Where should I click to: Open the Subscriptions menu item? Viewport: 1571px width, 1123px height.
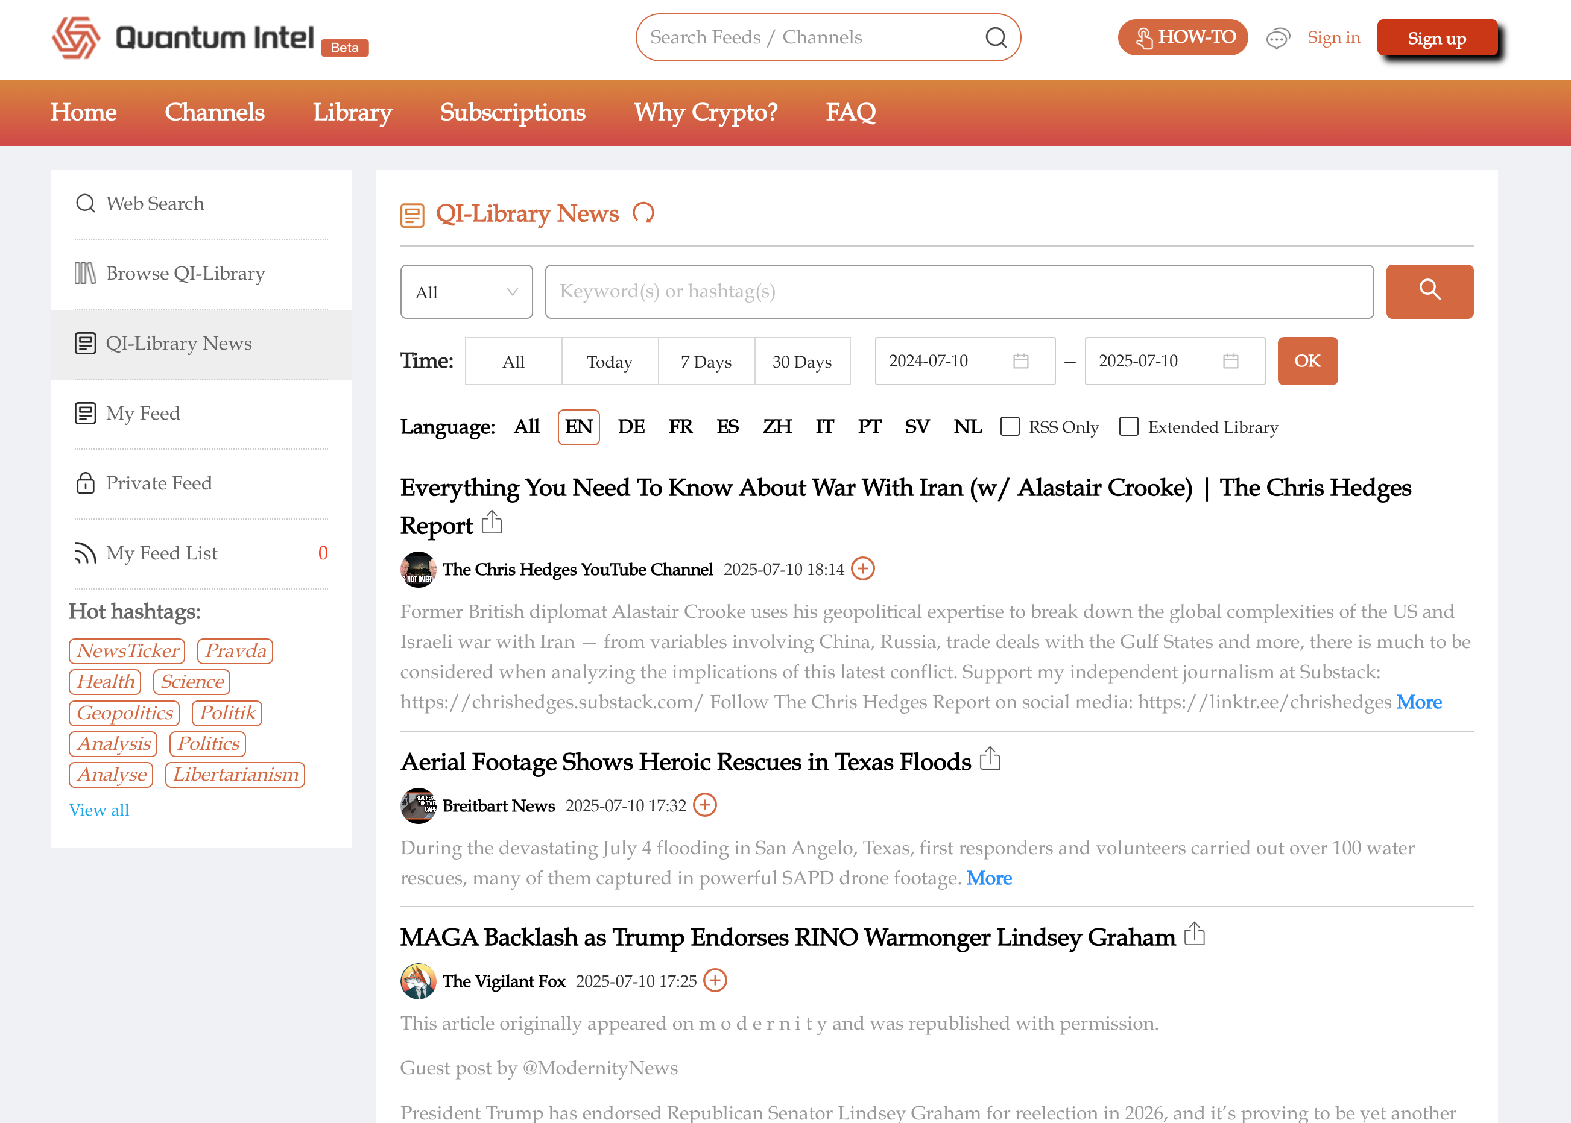tap(513, 112)
